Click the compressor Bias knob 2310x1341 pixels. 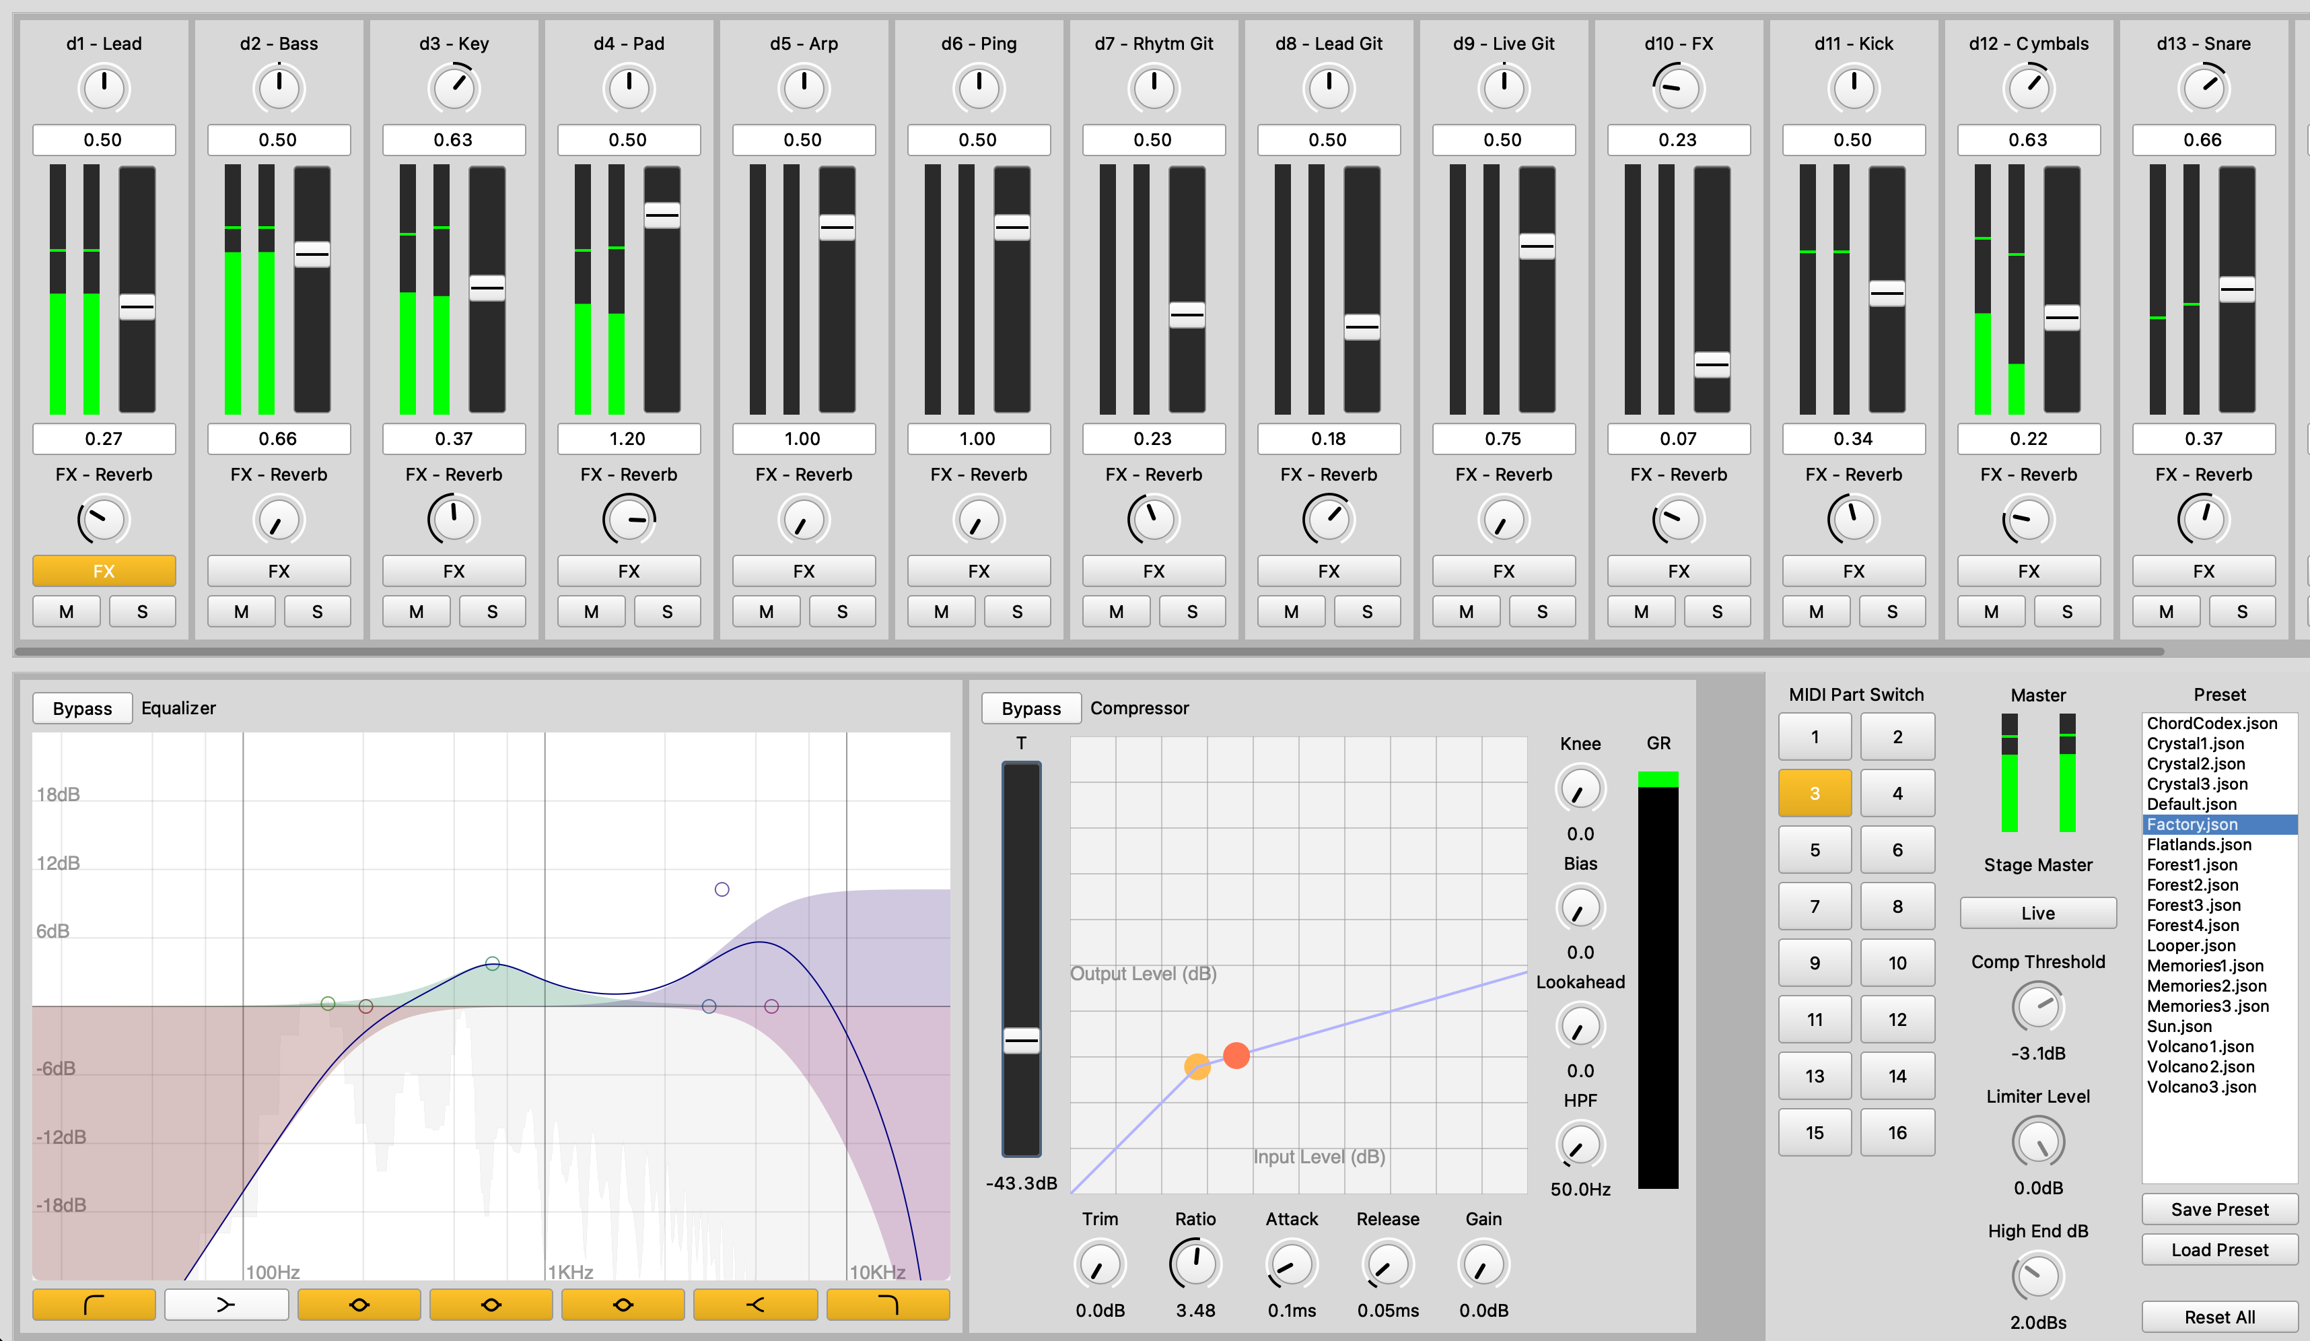(1580, 908)
